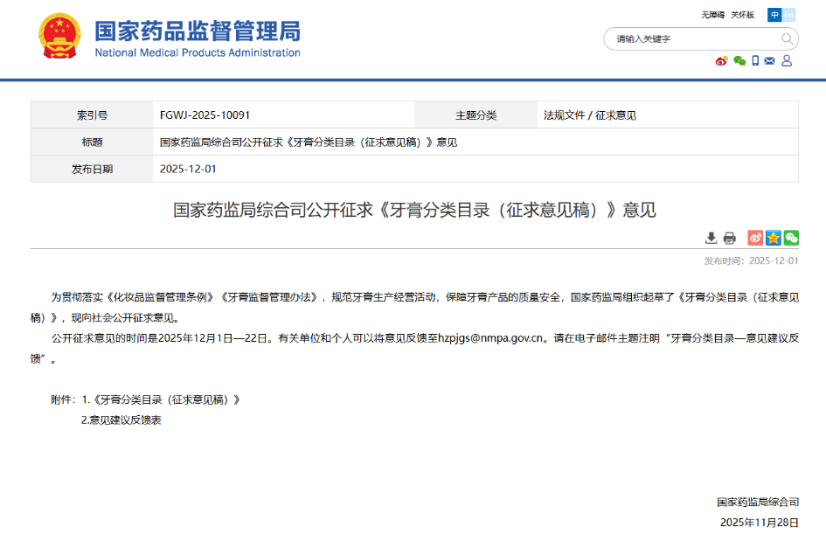Print the page with the printer icon
Screen dimensions: 826x548
tap(730, 238)
